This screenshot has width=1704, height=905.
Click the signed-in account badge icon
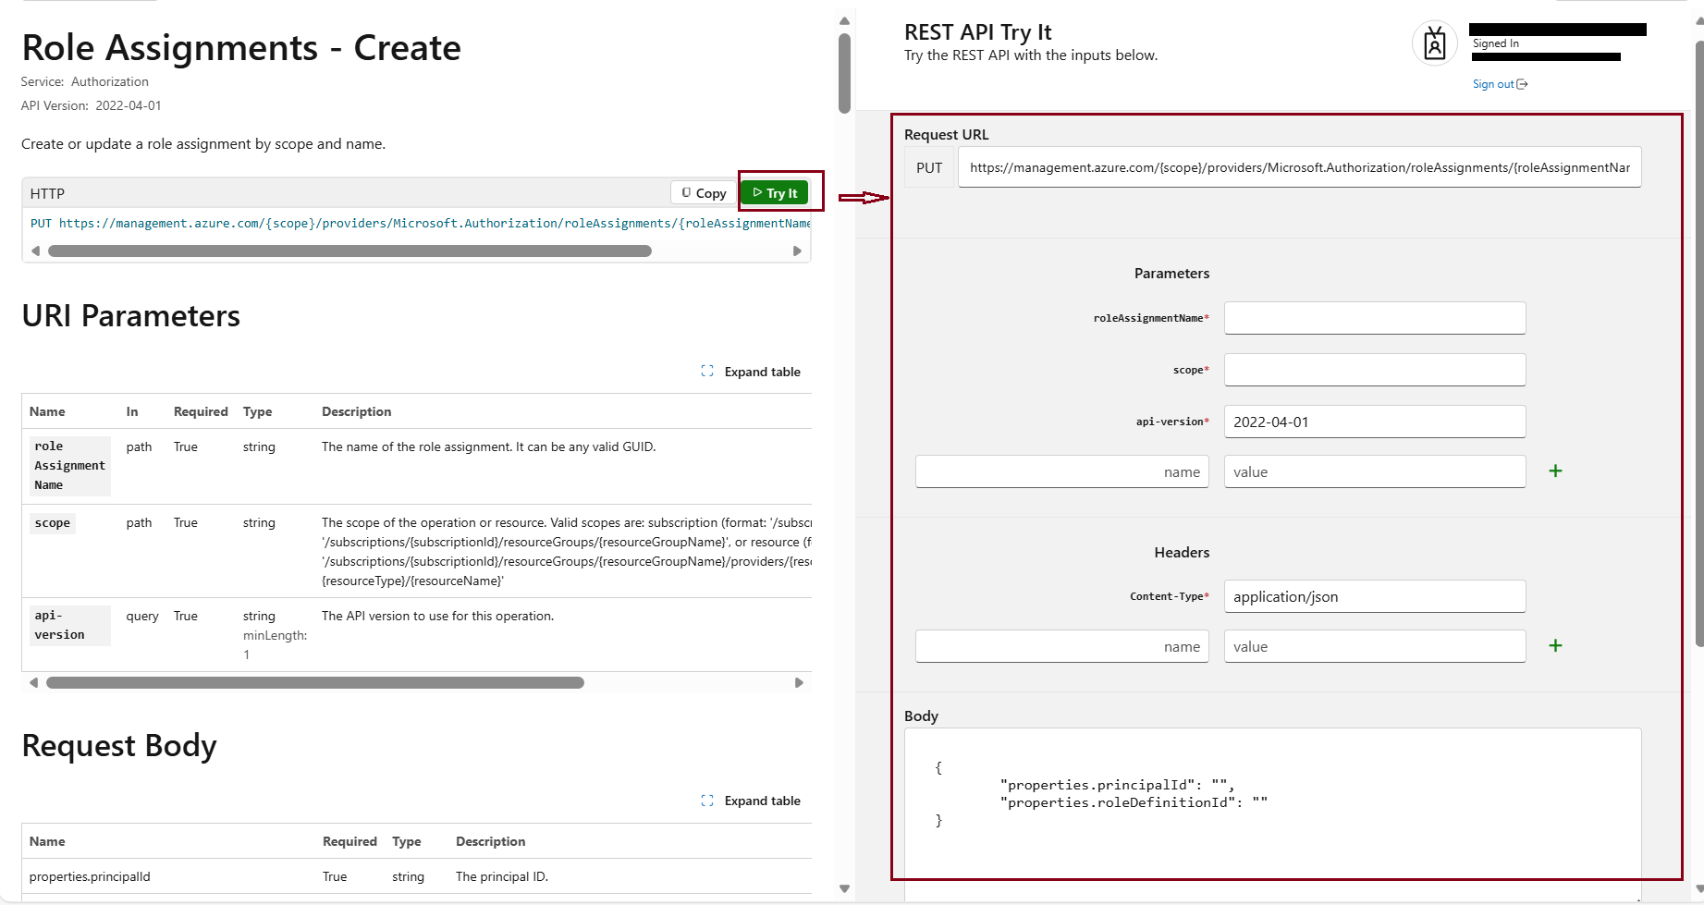[x=1435, y=43]
